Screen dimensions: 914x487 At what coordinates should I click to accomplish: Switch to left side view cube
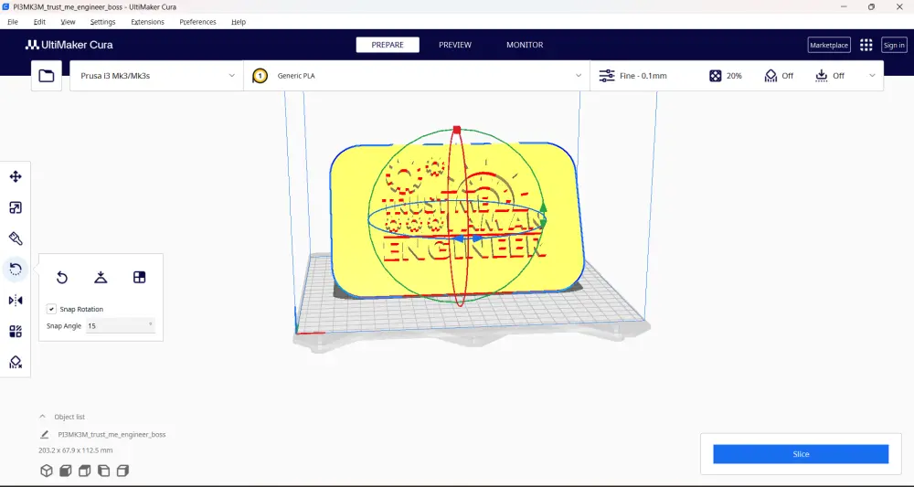(x=104, y=471)
